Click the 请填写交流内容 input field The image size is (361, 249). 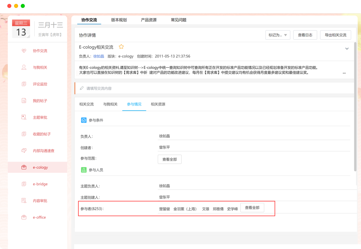[215, 88]
